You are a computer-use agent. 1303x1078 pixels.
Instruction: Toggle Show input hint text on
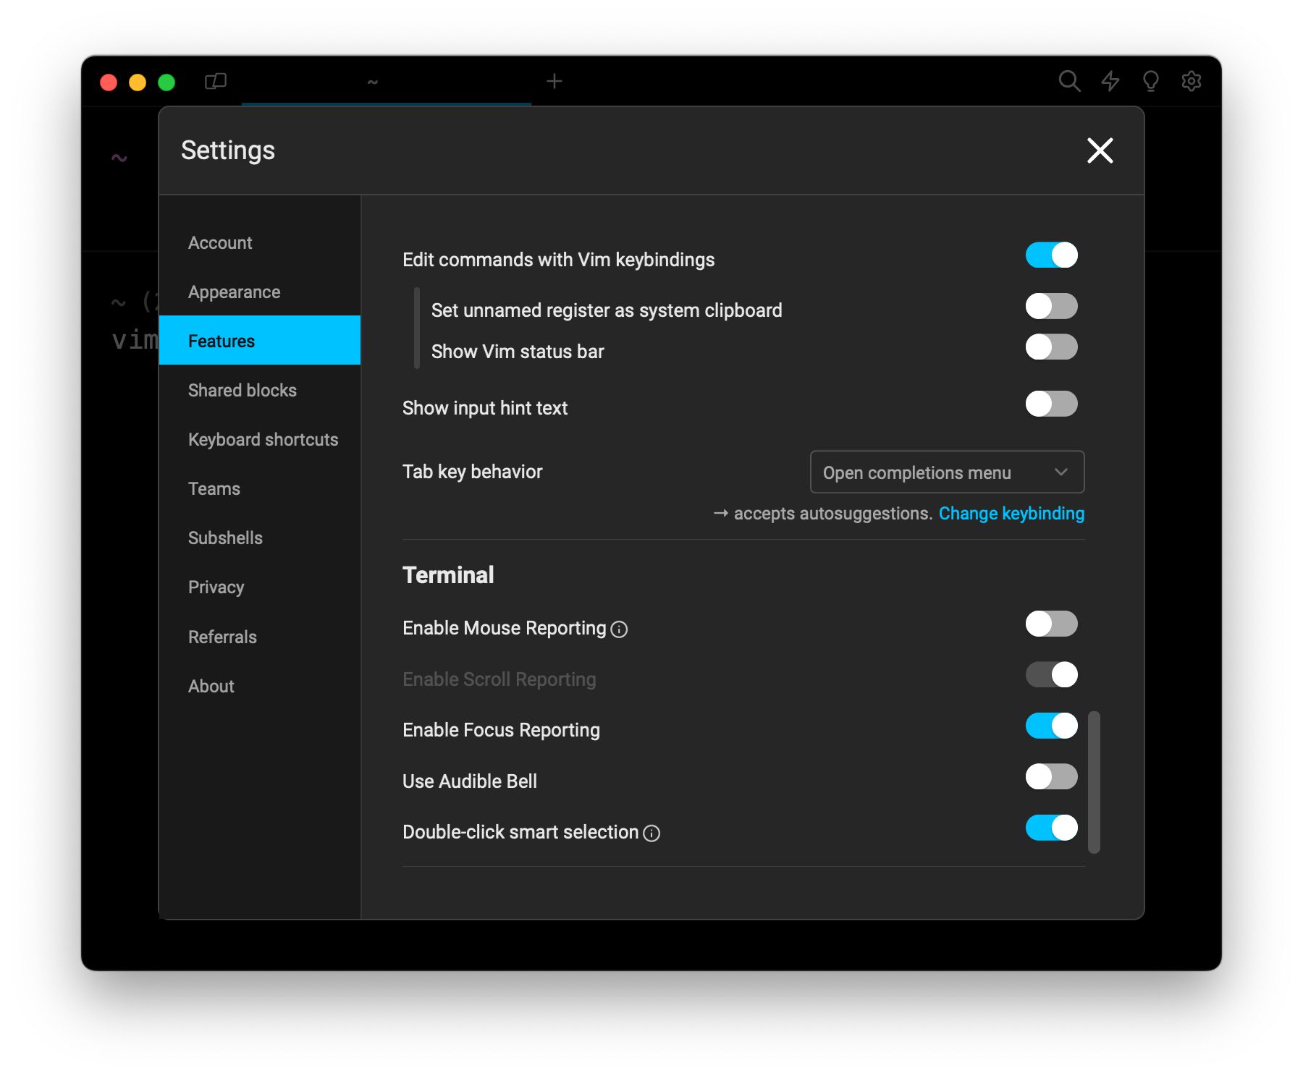point(1051,404)
